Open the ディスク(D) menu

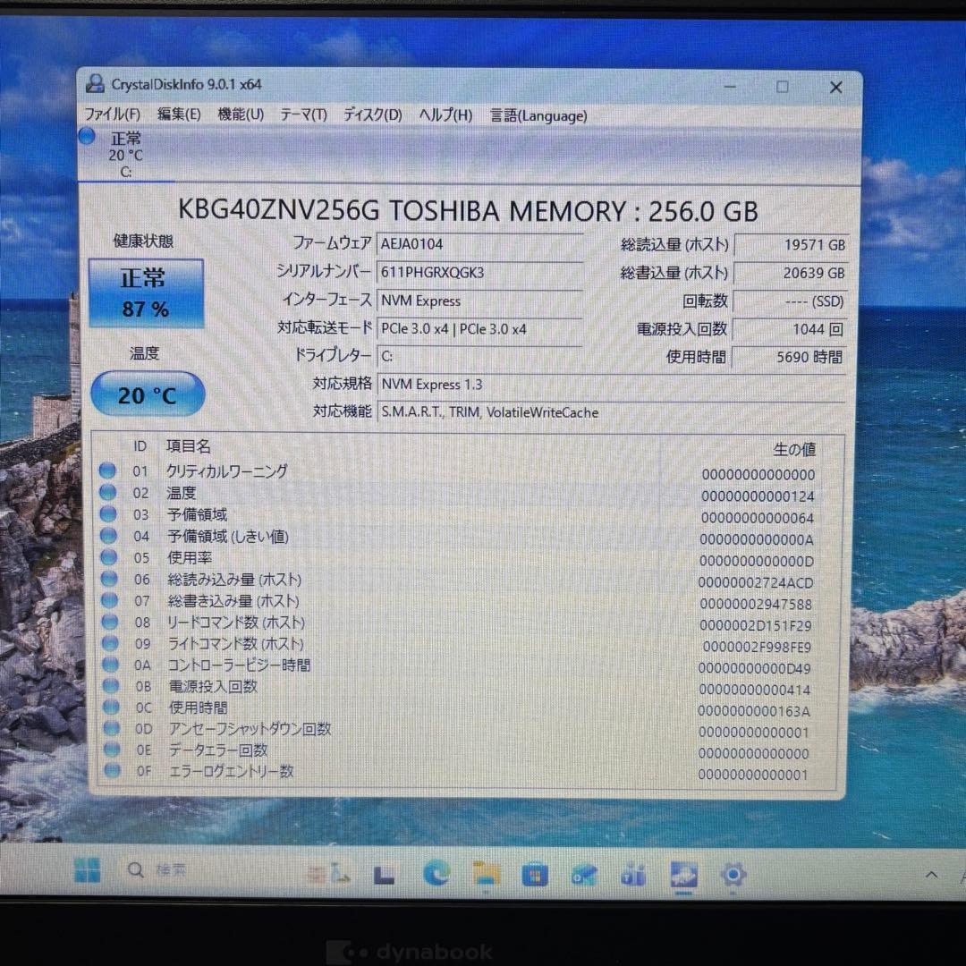(x=371, y=115)
